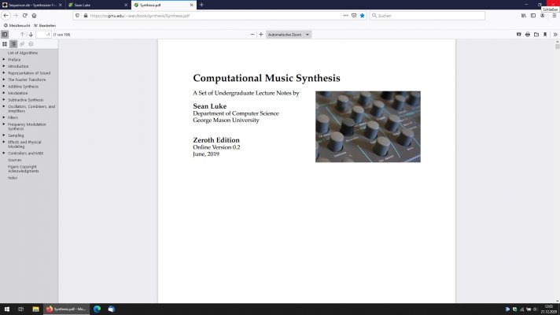Toggle the PDF sidebar button
560x315 pixels.
pyautogui.click(x=5, y=35)
